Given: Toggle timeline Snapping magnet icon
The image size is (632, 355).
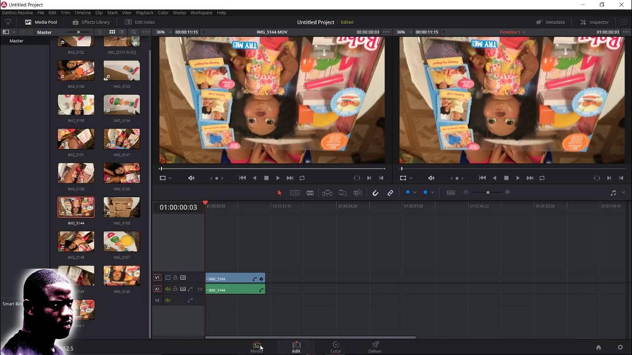Looking at the screenshot, I should click(375, 193).
